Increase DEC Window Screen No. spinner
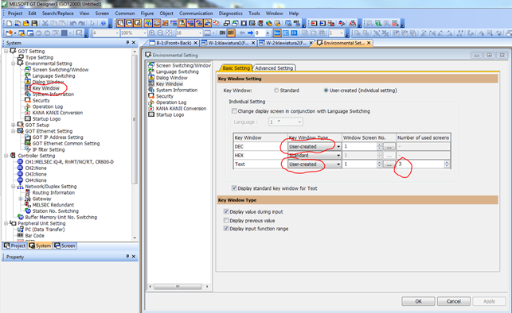 [380, 145]
